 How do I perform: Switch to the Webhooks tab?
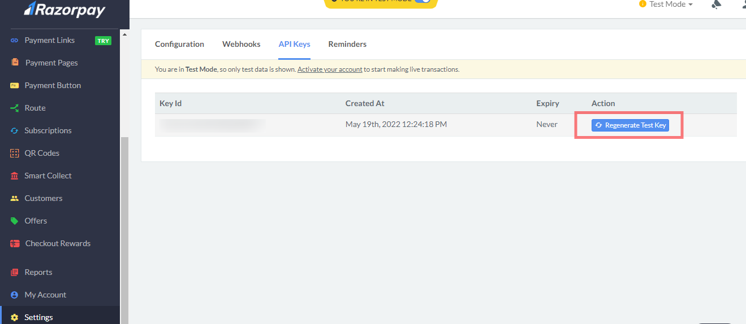click(242, 44)
